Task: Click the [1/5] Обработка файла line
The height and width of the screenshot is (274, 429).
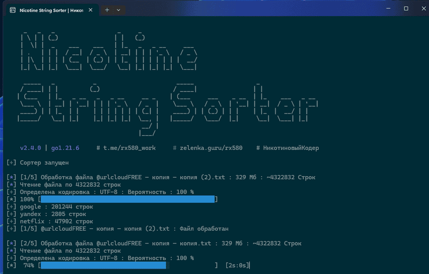Action: tap(161, 177)
